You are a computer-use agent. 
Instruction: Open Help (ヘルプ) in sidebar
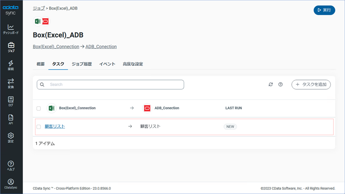tap(11, 166)
